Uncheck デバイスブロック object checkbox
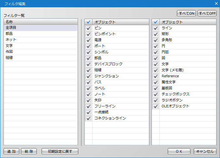This screenshot has width=220, height=158. click(x=88, y=64)
